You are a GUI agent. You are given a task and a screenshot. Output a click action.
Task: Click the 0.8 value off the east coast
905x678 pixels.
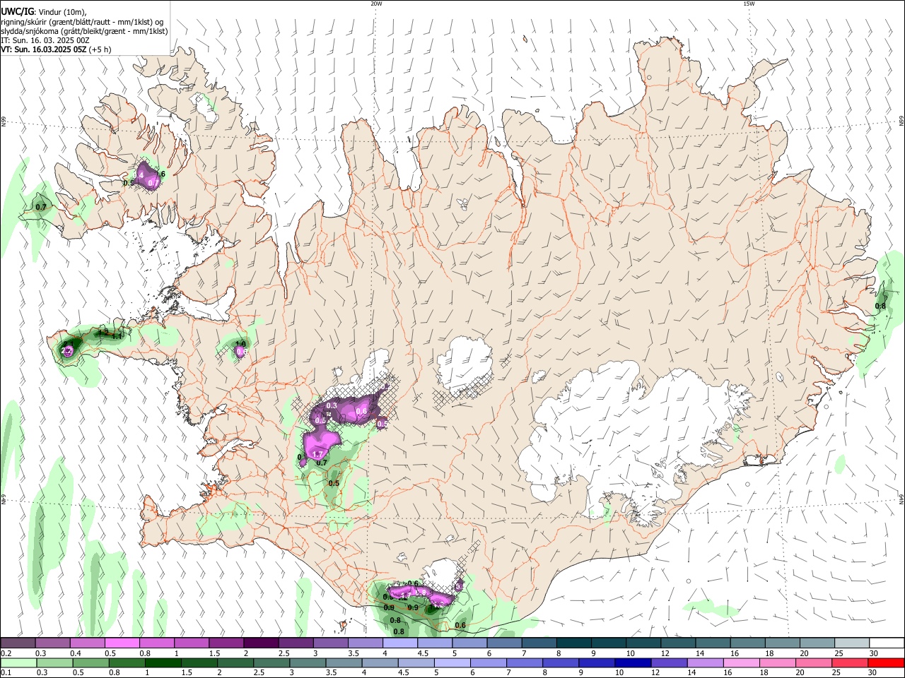pos(880,307)
